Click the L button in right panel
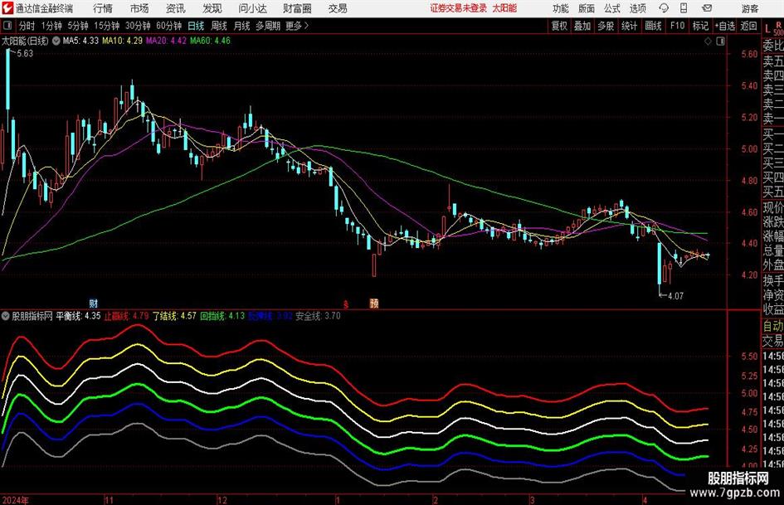 pos(767,28)
